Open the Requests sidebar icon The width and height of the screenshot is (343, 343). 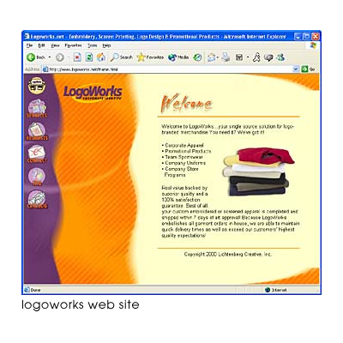pos(37,131)
